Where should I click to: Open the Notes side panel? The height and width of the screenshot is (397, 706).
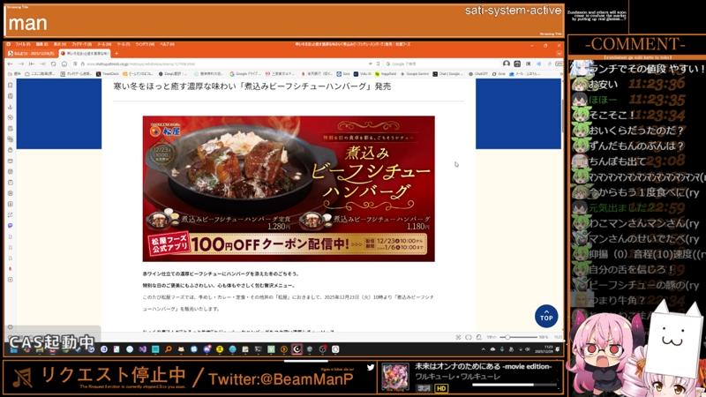(x=10, y=128)
